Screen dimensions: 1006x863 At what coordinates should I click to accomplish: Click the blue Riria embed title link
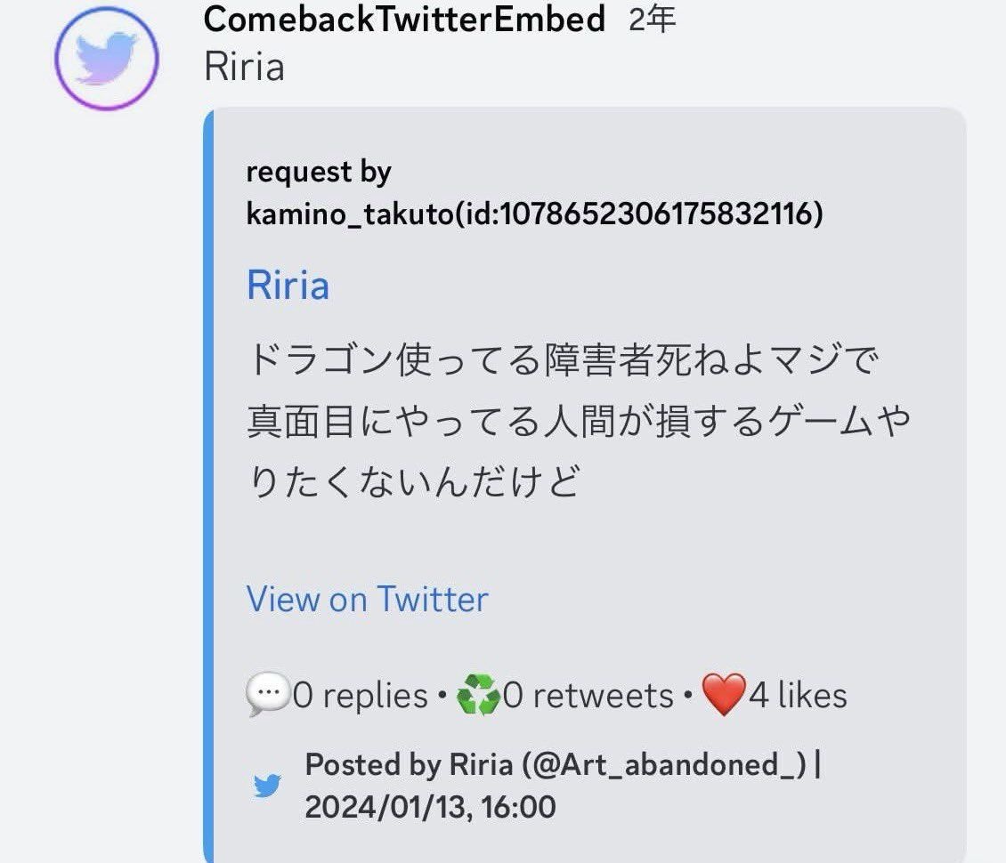[288, 286]
